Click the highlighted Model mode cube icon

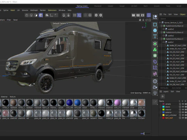(41, 15)
